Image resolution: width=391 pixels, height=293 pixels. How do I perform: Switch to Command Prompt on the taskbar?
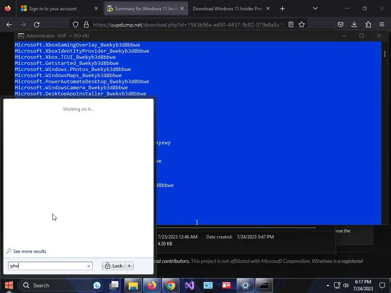click(x=264, y=285)
